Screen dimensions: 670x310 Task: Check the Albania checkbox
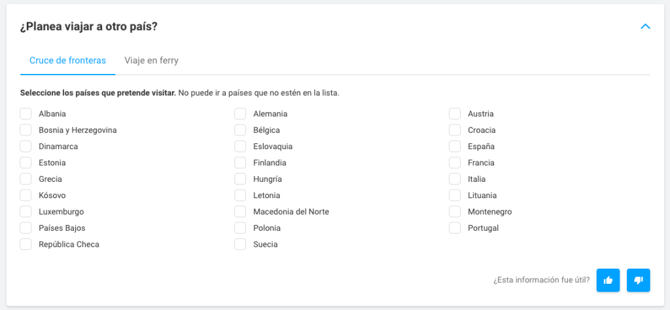tap(26, 114)
